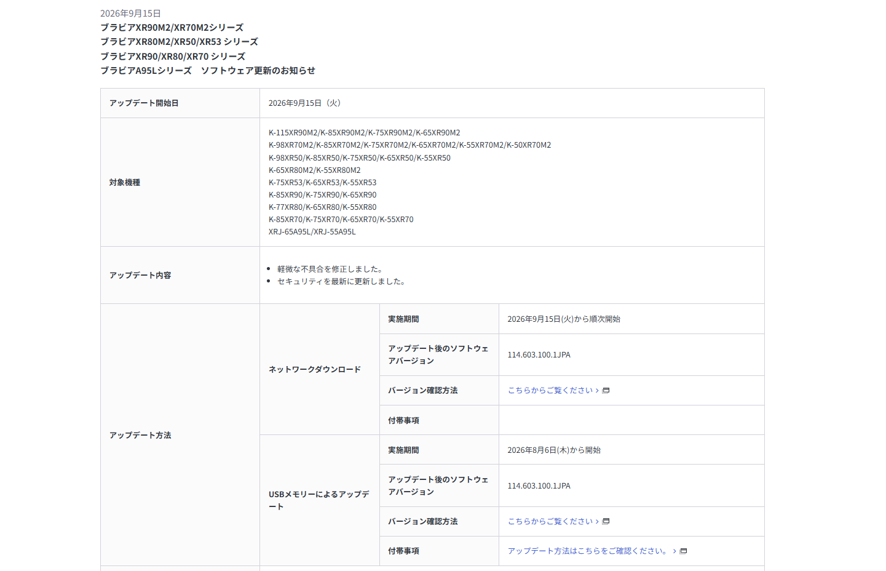The height and width of the screenshot is (571, 886).
Task: Click model line starting with K-98XR70M2
Action: (410, 145)
